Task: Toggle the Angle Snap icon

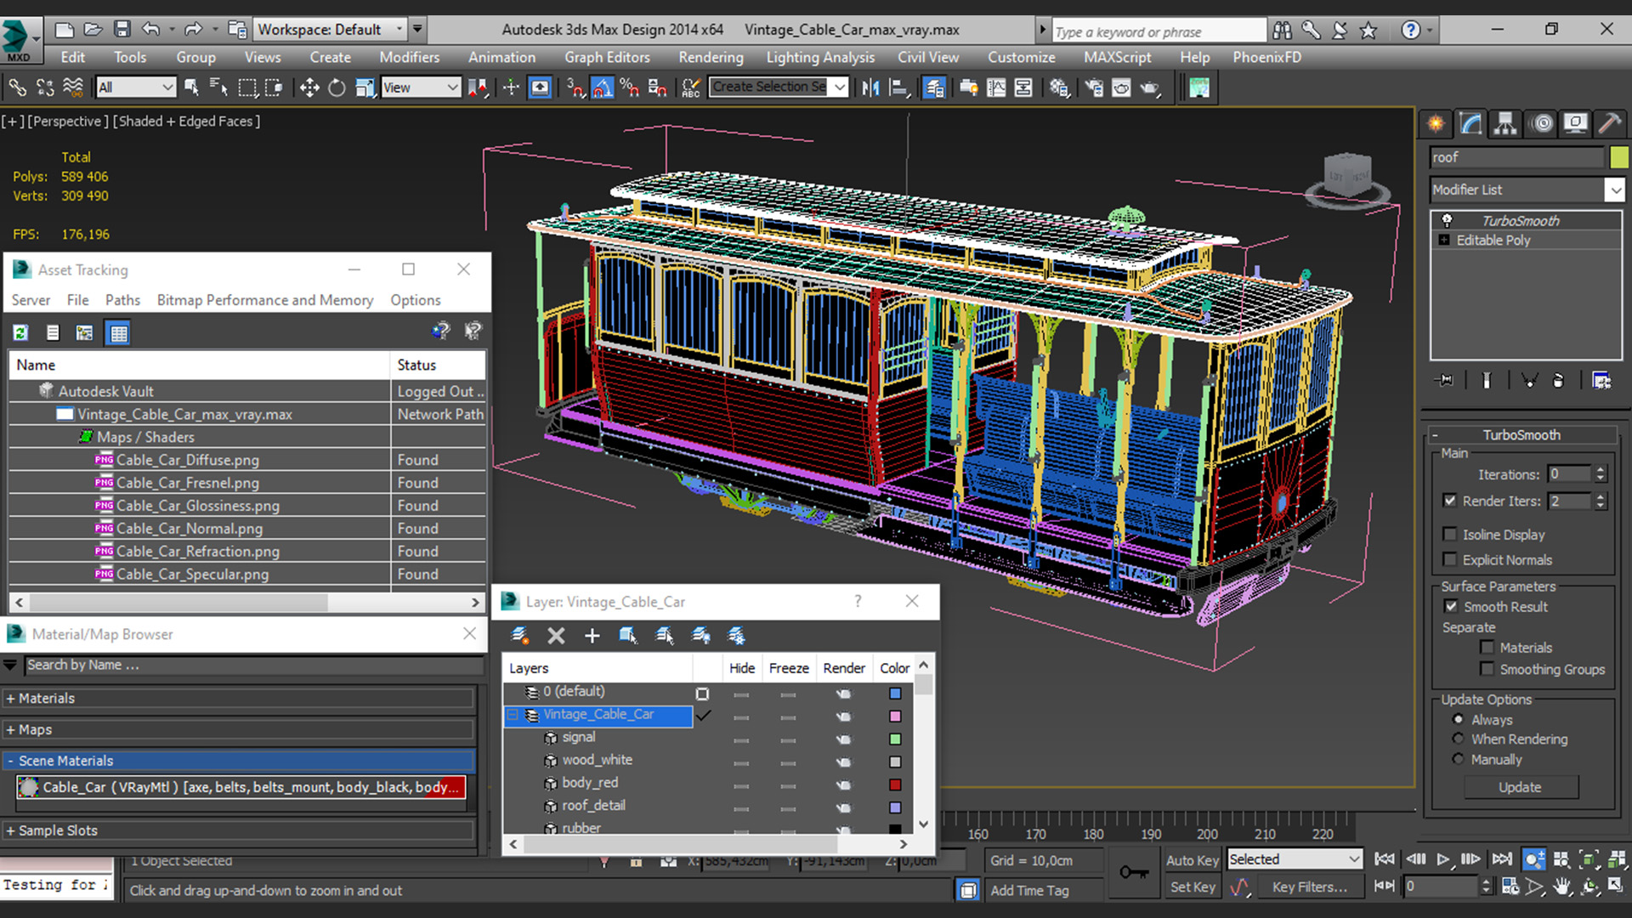Action: (x=603, y=88)
